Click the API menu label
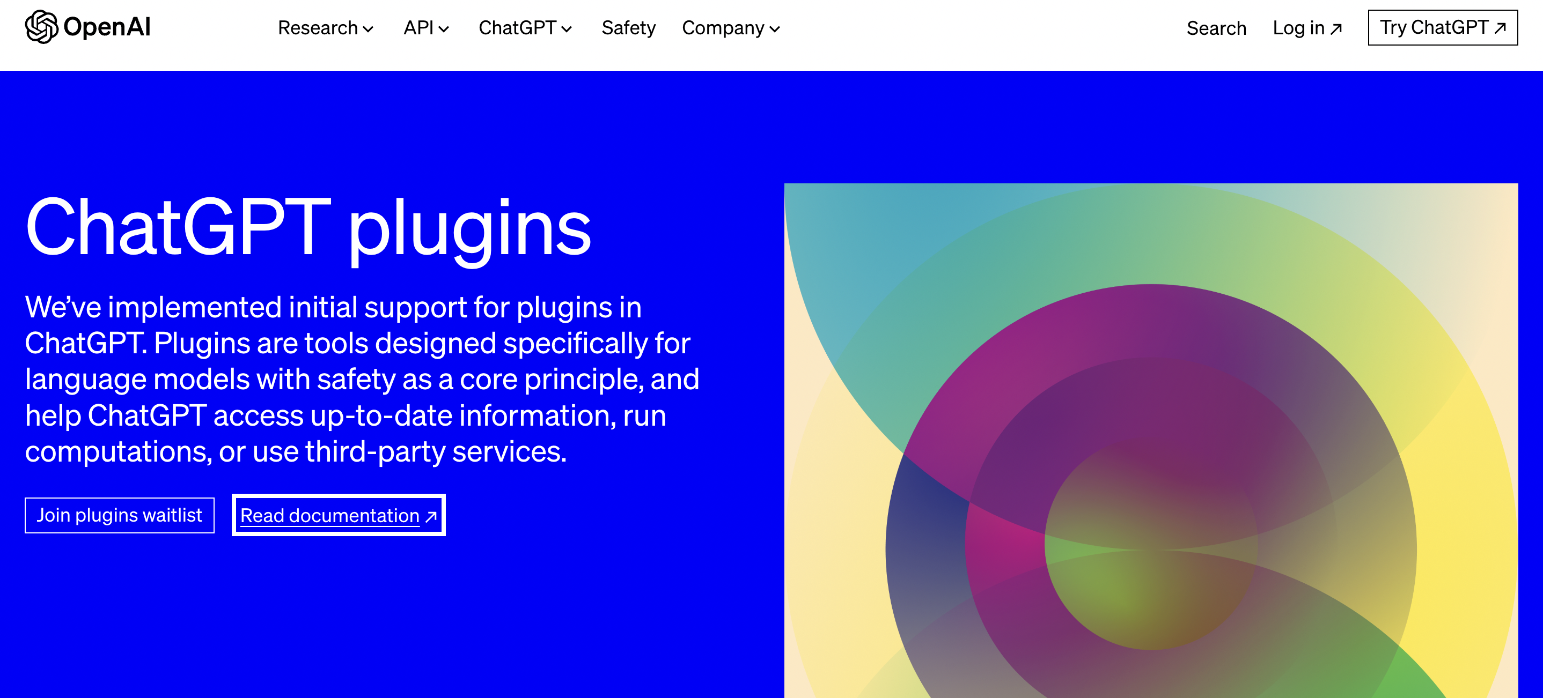This screenshot has height=698, width=1543. [418, 28]
